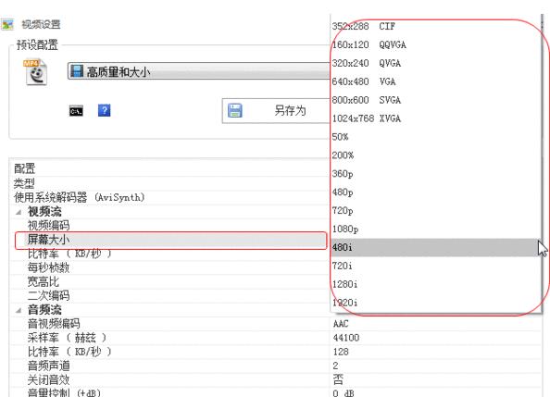Click the MP4 file format icon

pyautogui.click(x=35, y=72)
